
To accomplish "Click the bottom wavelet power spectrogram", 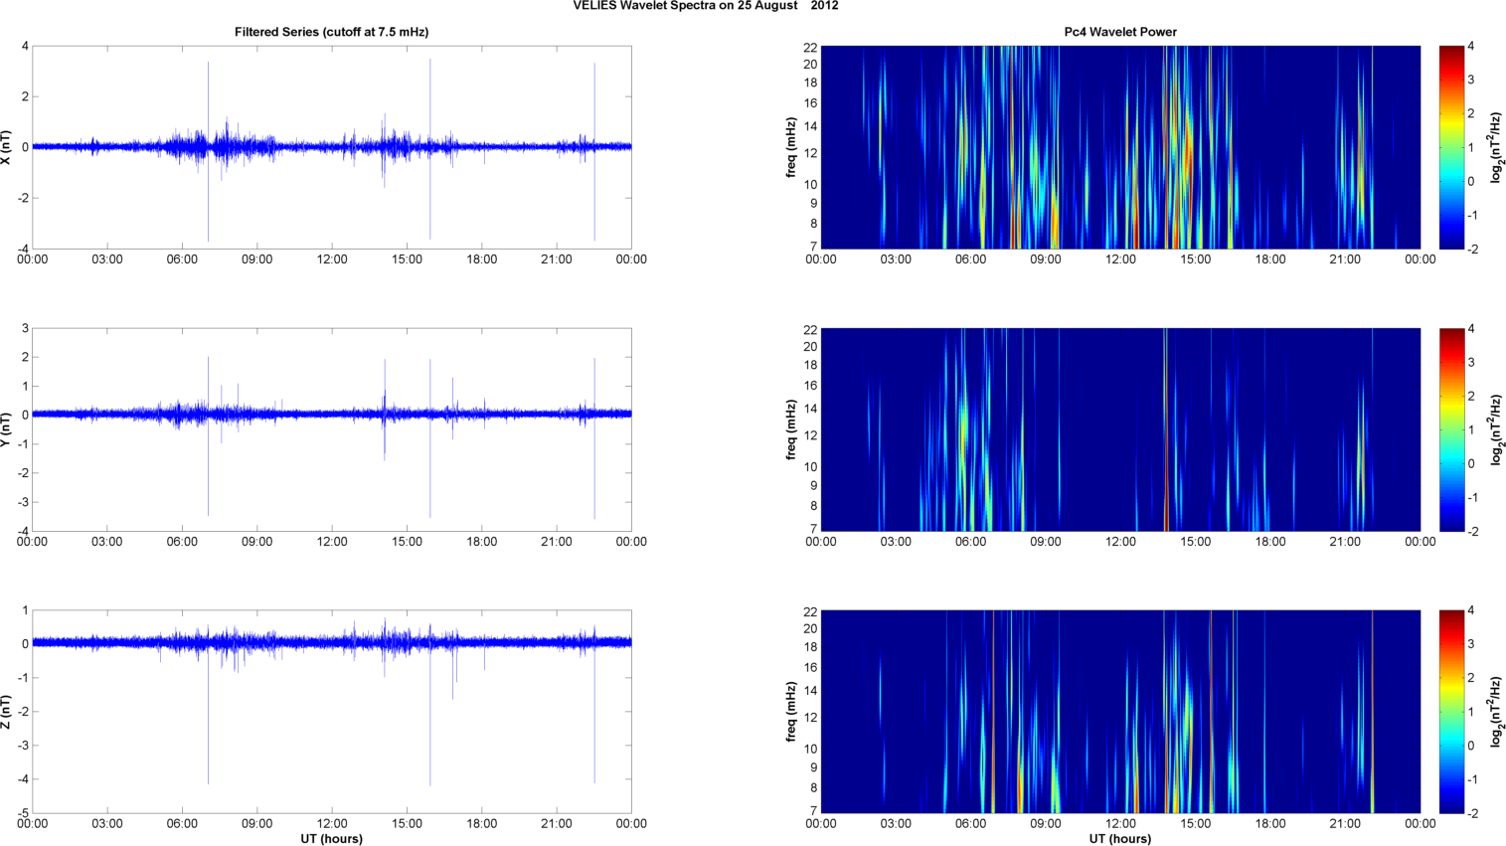I will [1120, 712].
